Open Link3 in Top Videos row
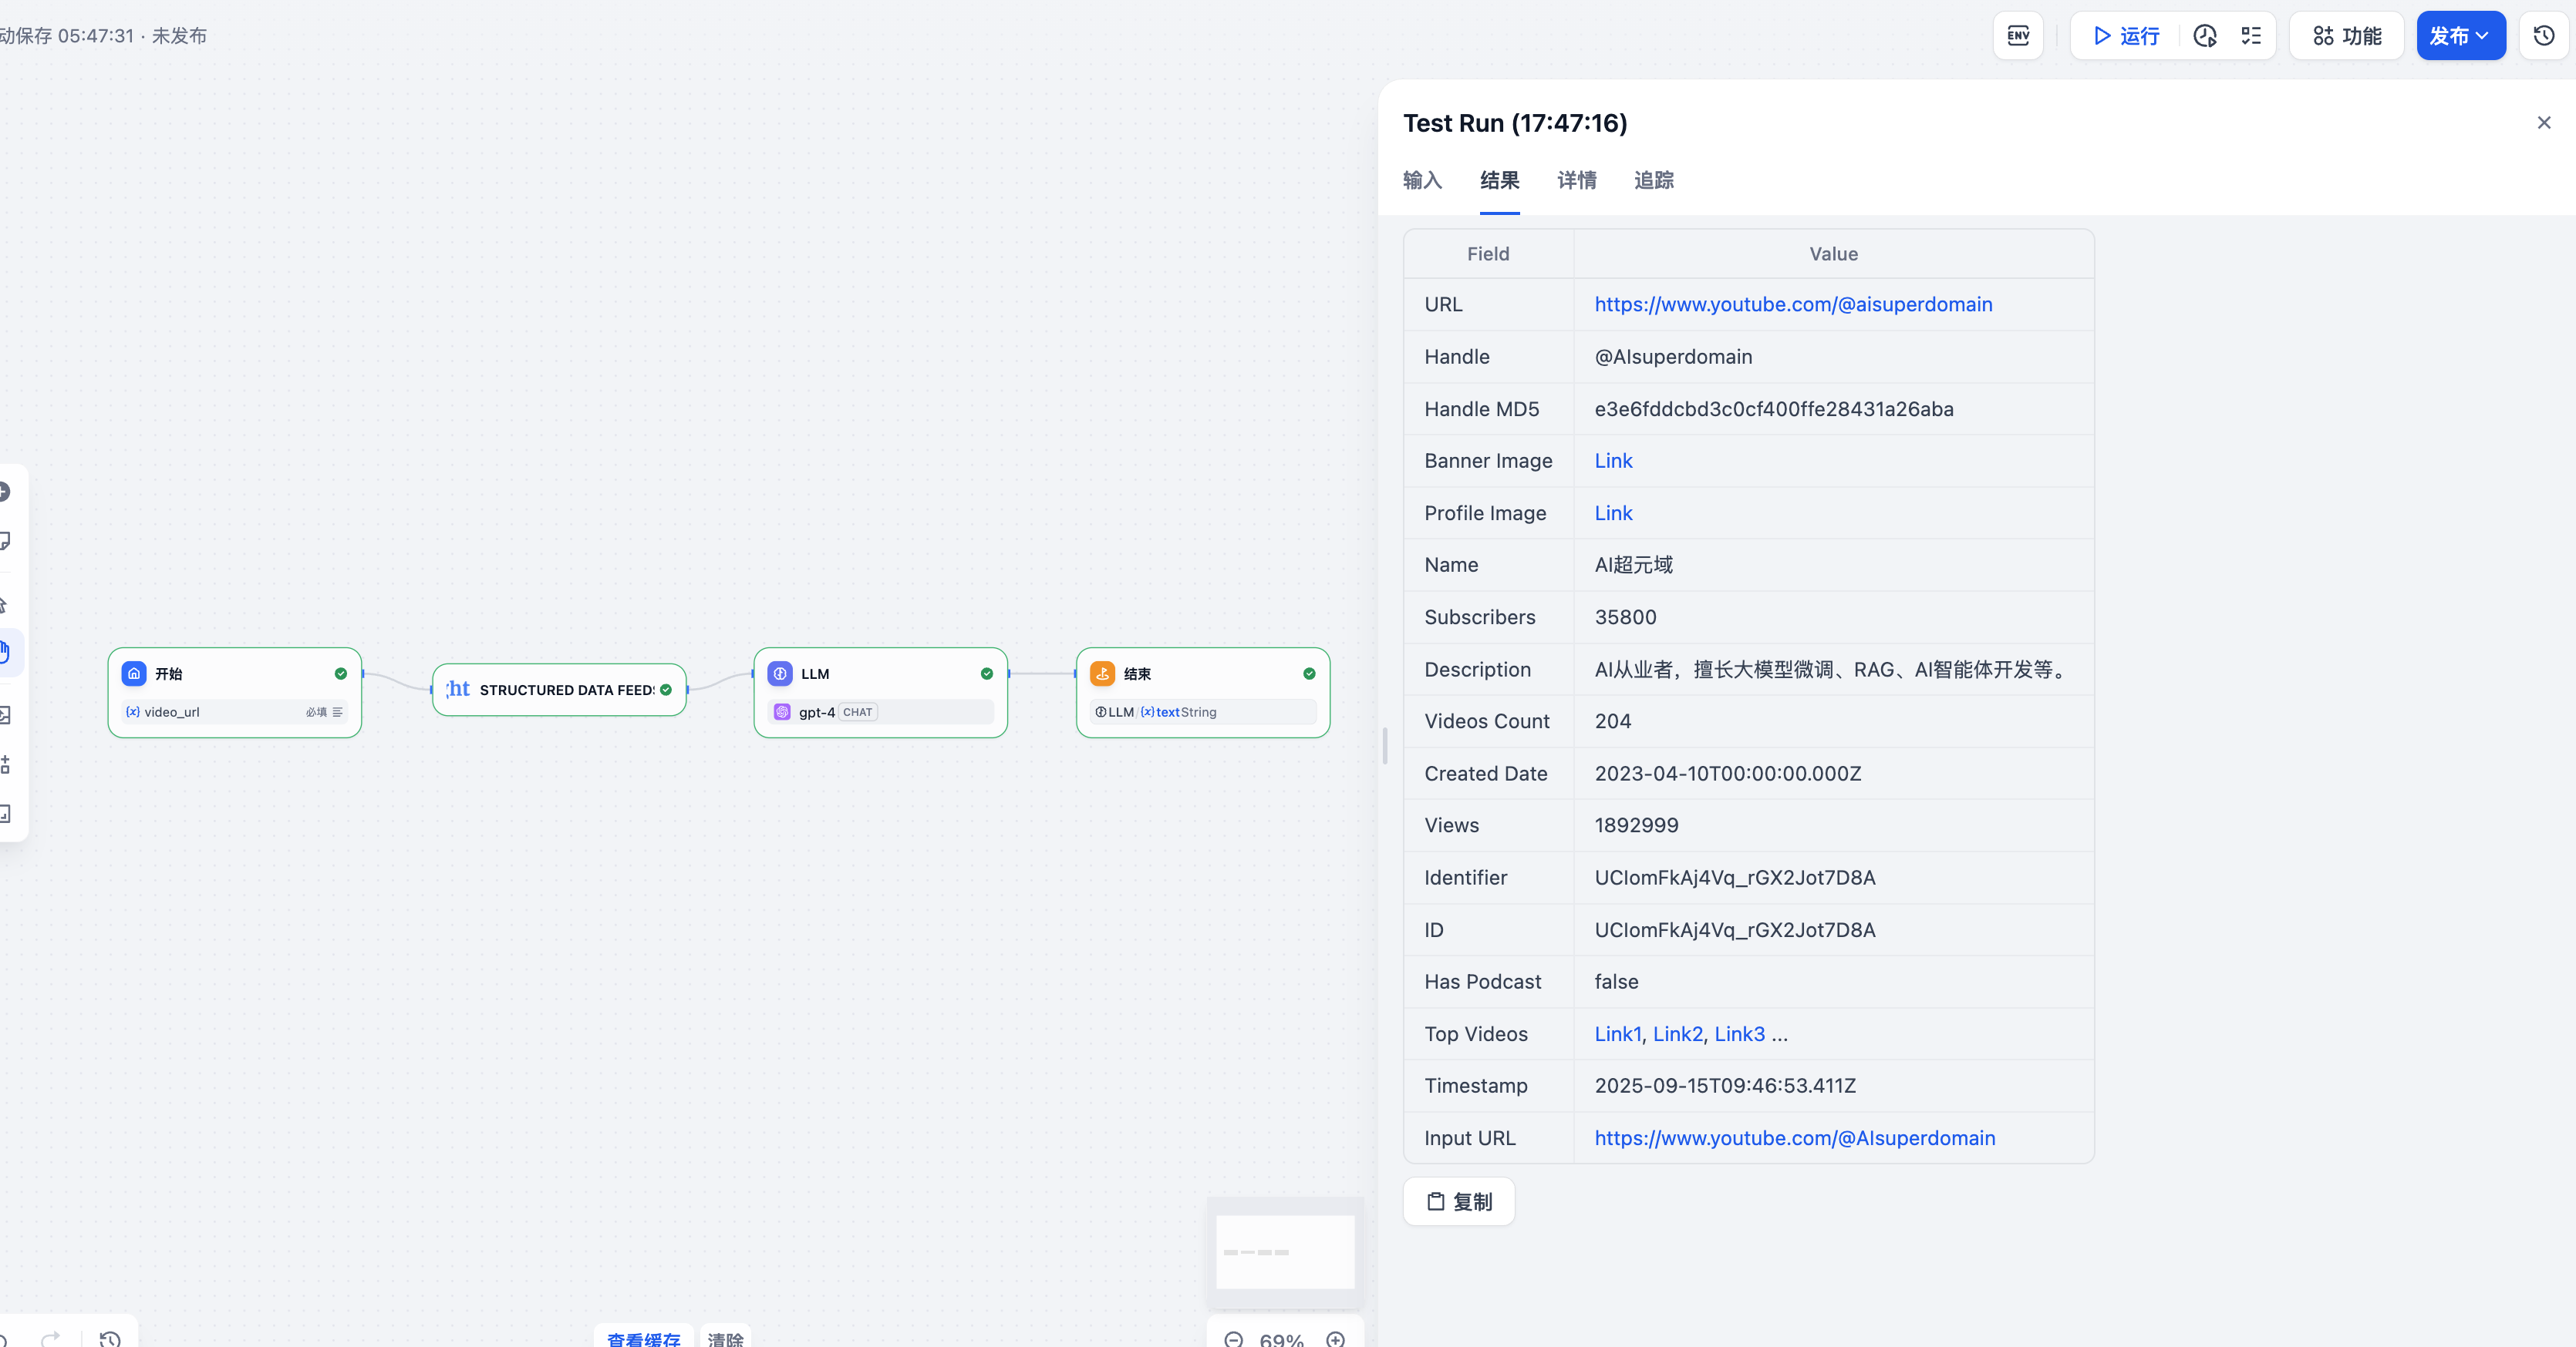This screenshot has height=1347, width=2576. click(x=1739, y=1034)
